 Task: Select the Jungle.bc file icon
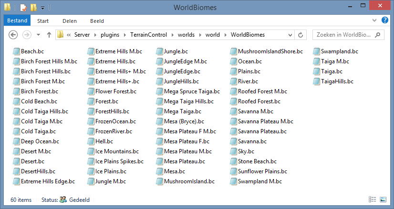159,51
